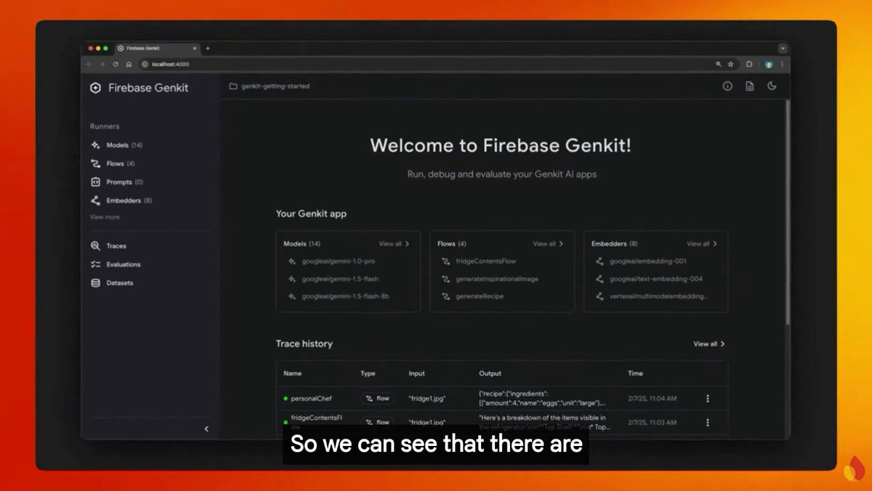Open the browser zoom search icon

tap(719, 64)
